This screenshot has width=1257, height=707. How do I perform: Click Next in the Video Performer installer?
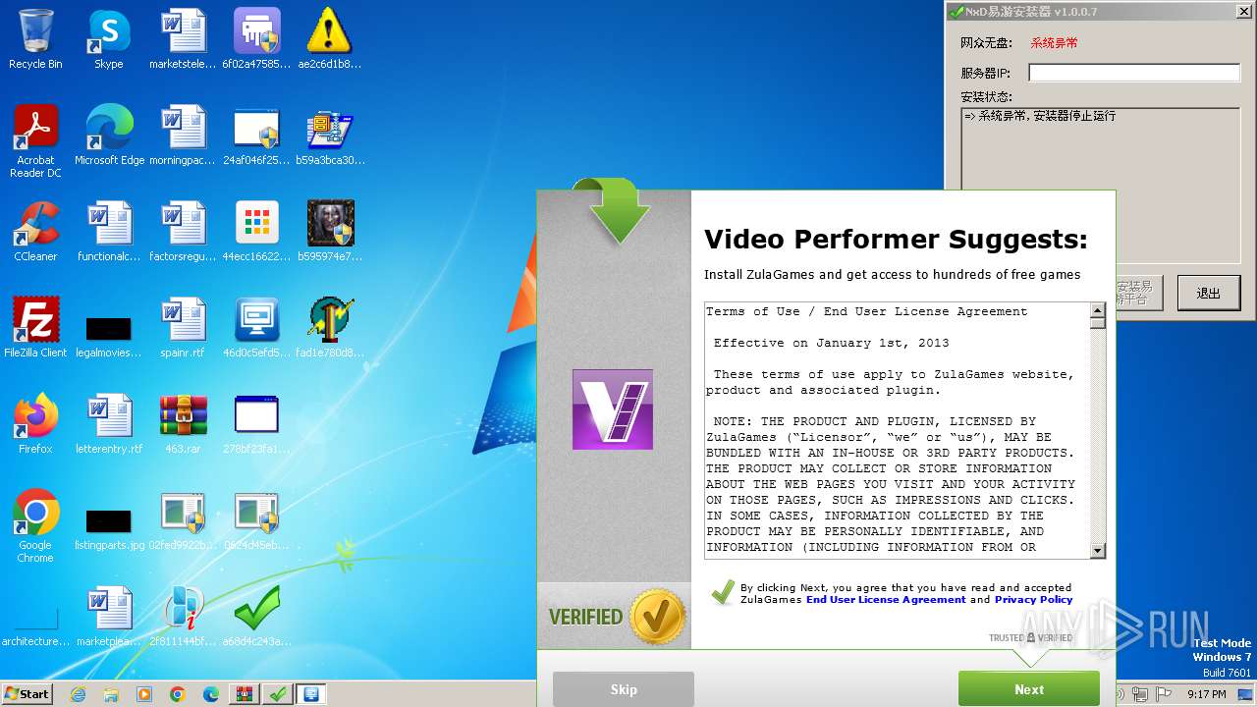(1029, 689)
